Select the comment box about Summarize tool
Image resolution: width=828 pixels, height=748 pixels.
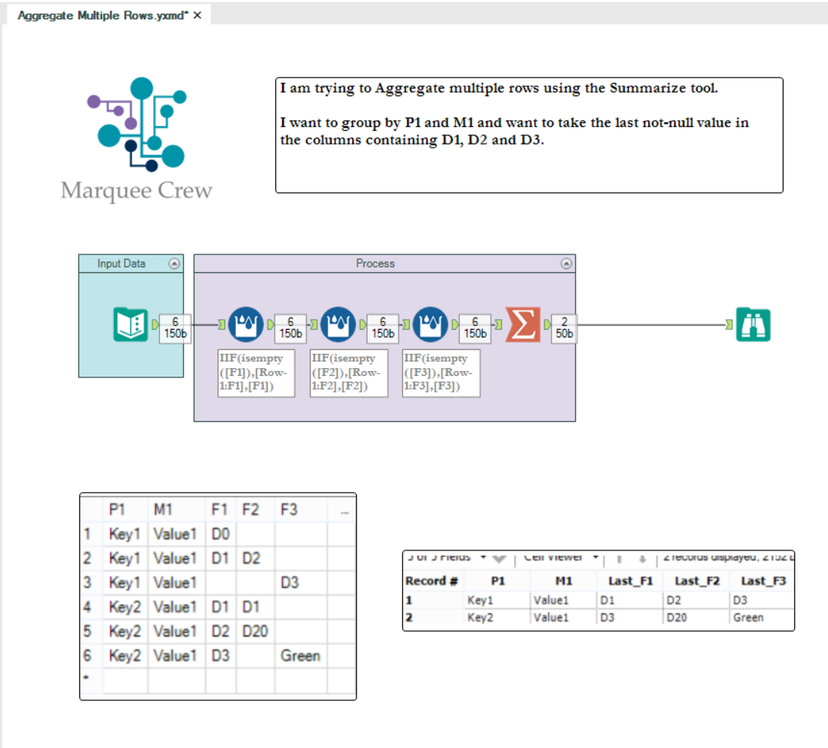click(529, 135)
